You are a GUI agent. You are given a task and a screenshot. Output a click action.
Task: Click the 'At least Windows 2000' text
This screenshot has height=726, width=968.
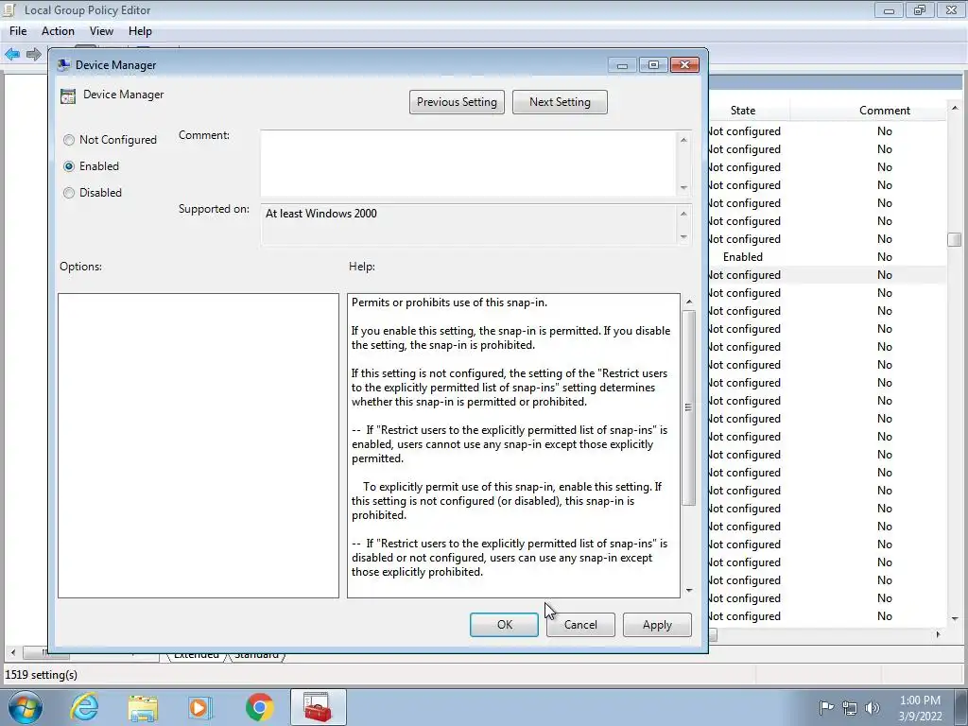point(321,214)
